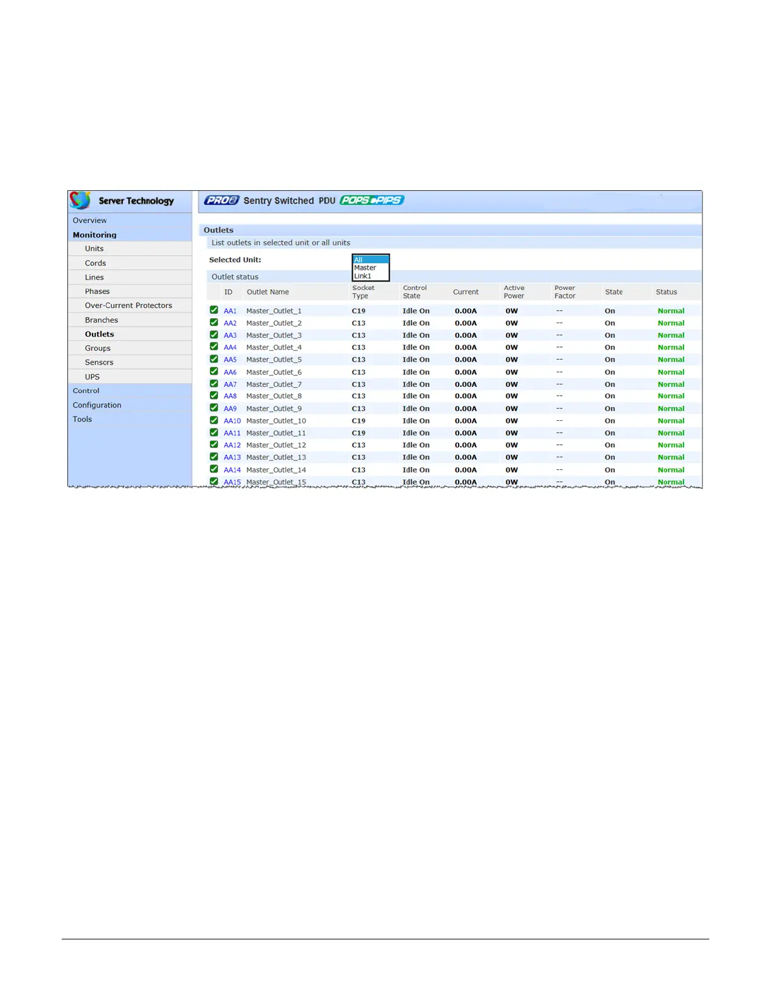771x998 pixels.
Task: Toggle the checkbox for outlet AA11
Action: [214, 432]
